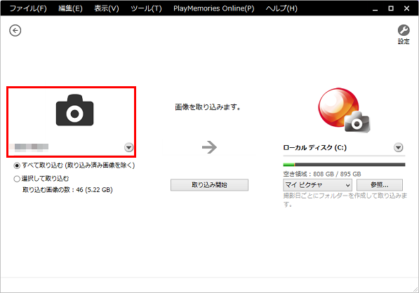The image size is (419, 293).
Task: Open the PlayMemories Online(P) menu
Action: (213, 8)
